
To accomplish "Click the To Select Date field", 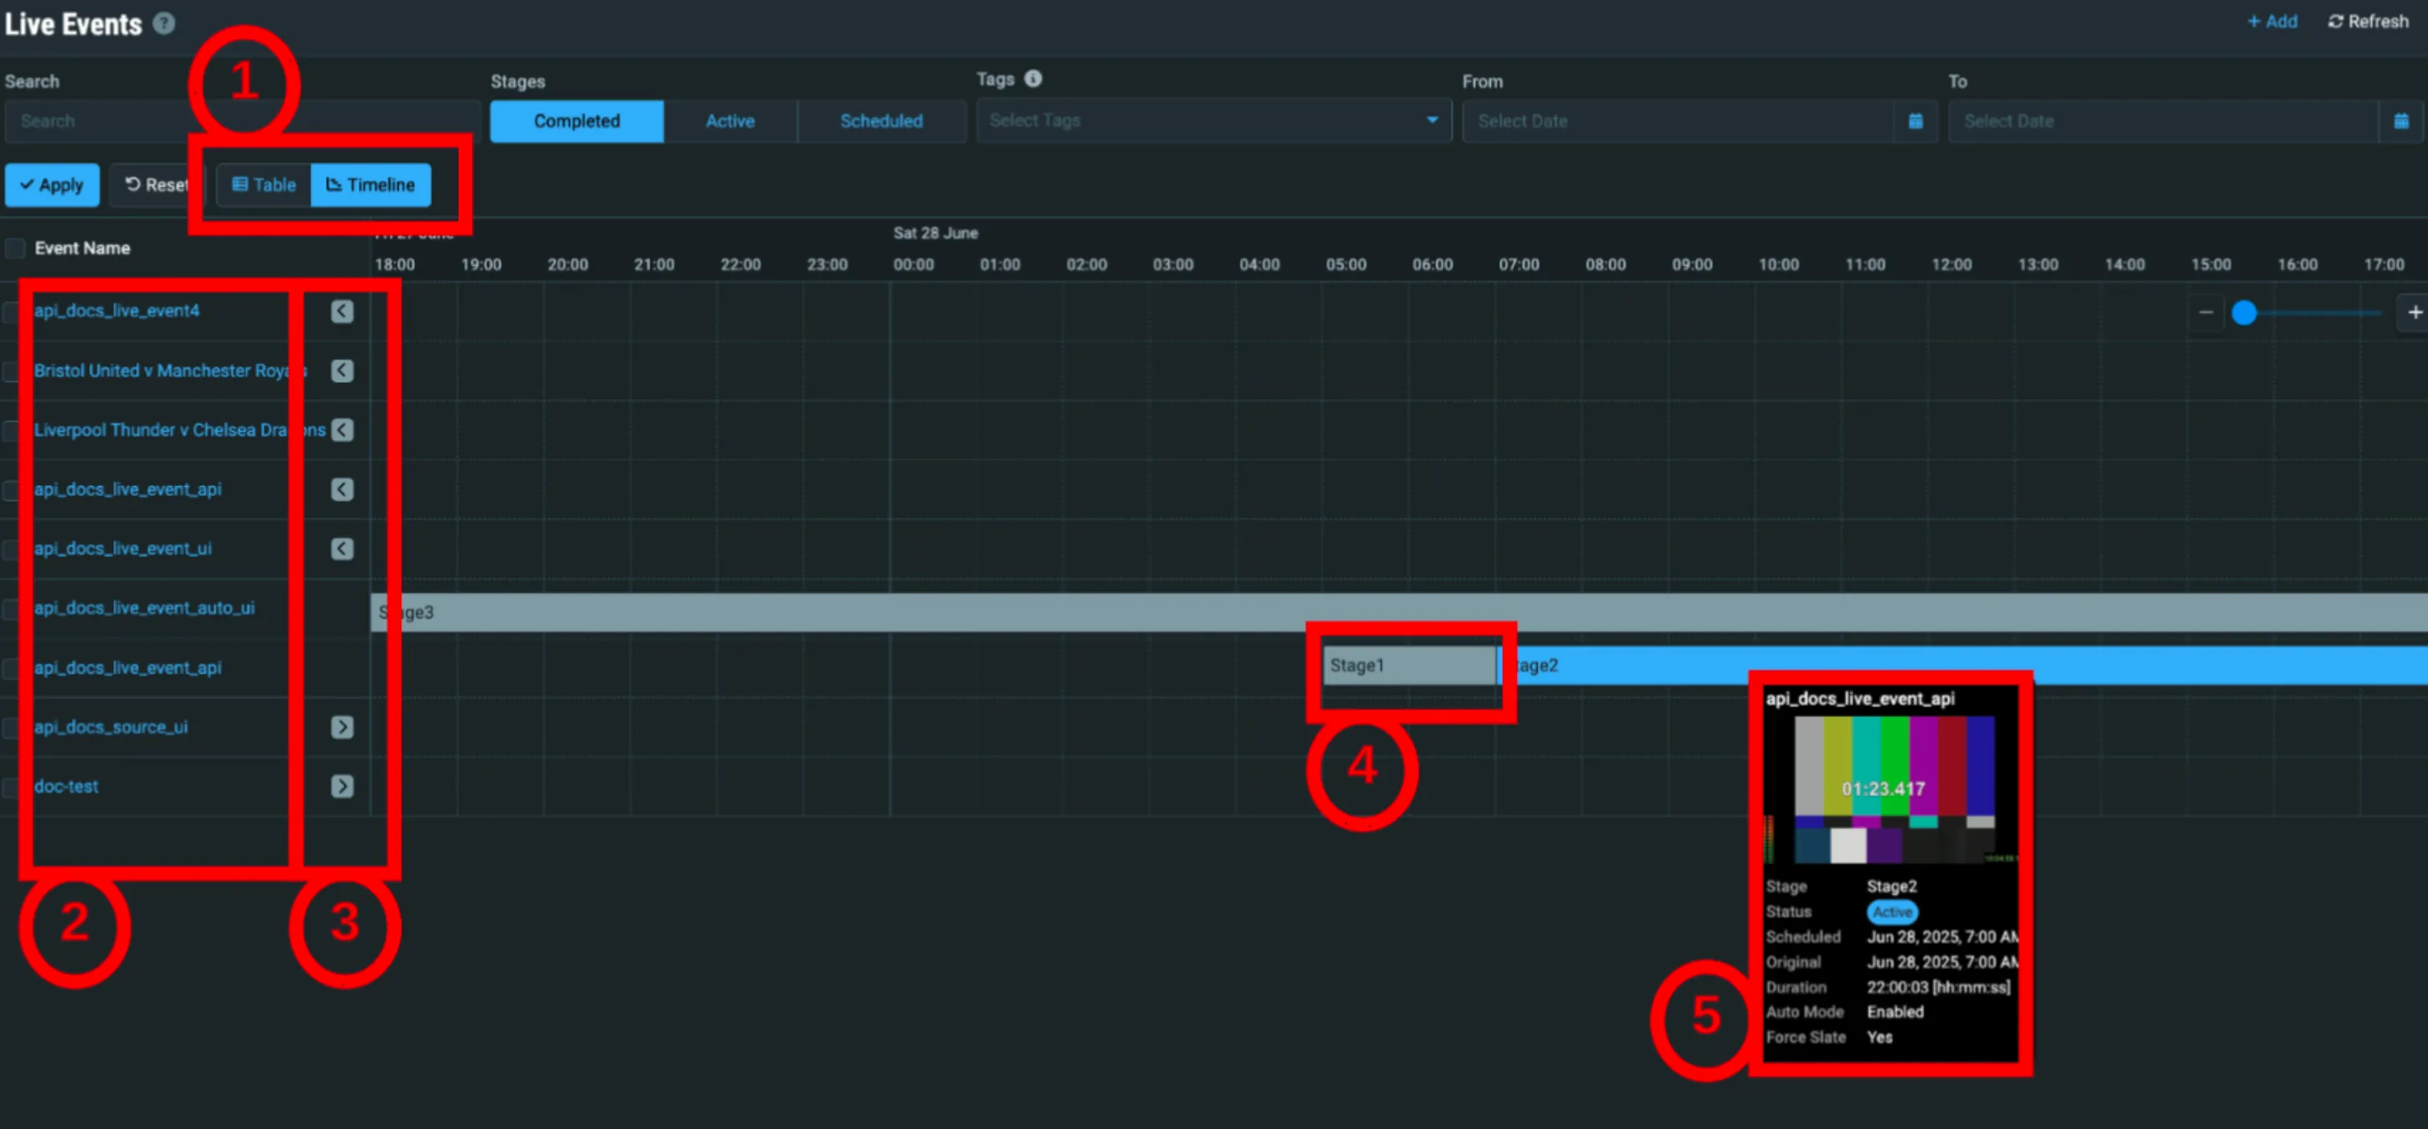I will click(x=2164, y=122).
